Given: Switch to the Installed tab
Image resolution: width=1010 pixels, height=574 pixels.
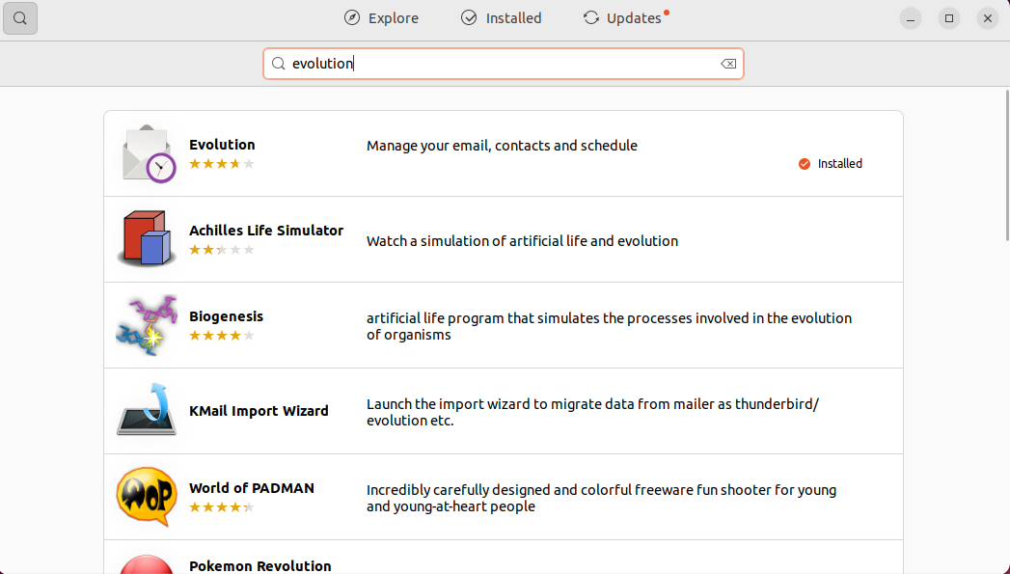Looking at the screenshot, I should [501, 18].
